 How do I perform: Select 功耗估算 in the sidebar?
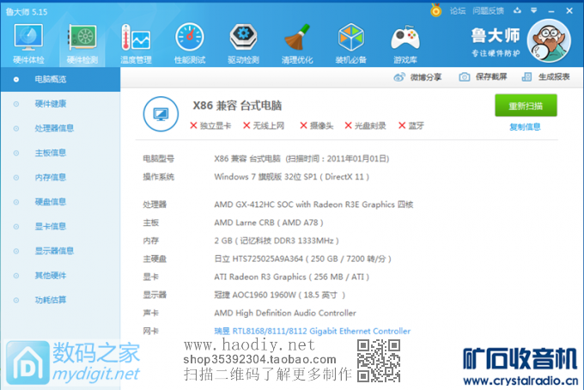point(50,300)
